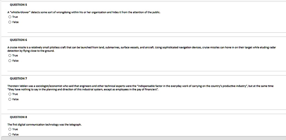Click the QUESTION 5 heading

click(18, 4)
